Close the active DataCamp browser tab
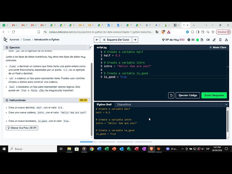The height and width of the screenshot is (174, 232). tap(187, 25)
